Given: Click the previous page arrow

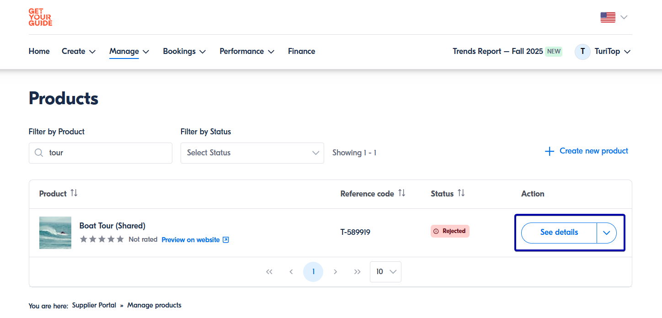Looking at the screenshot, I should point(291,272).
